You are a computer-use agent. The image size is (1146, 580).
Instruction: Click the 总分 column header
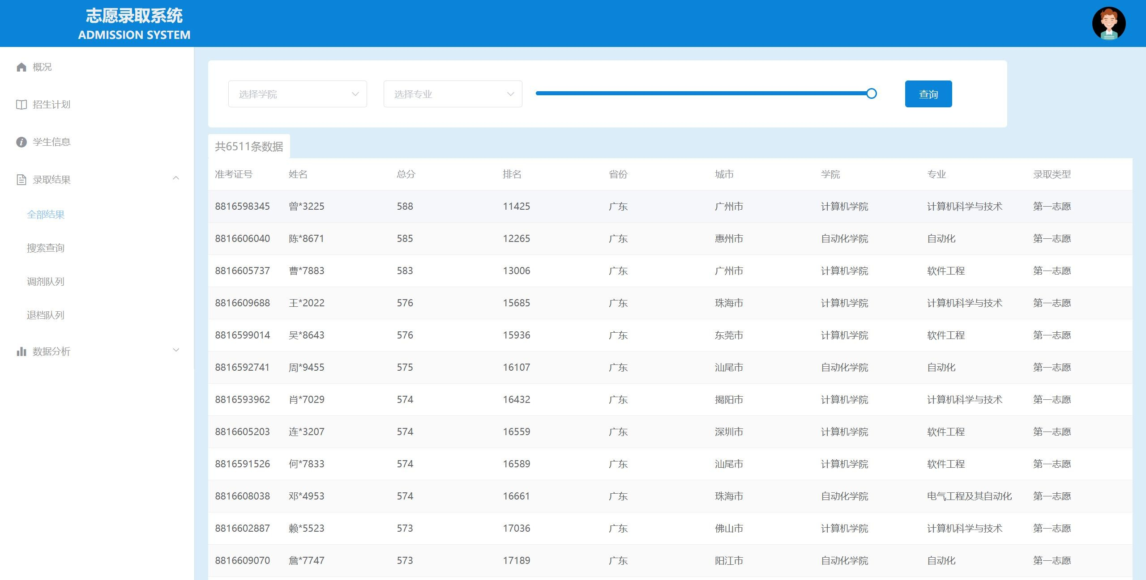[406, 174]
